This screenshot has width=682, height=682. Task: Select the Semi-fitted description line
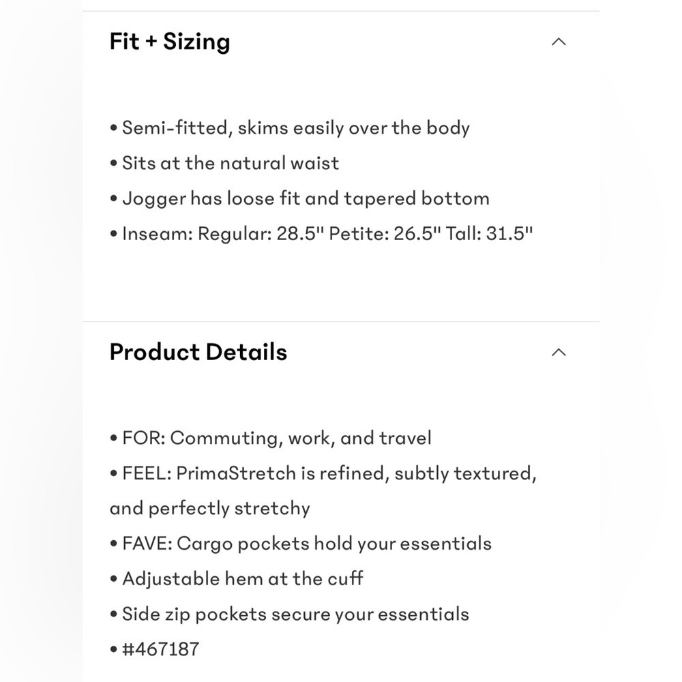(290, 128)
